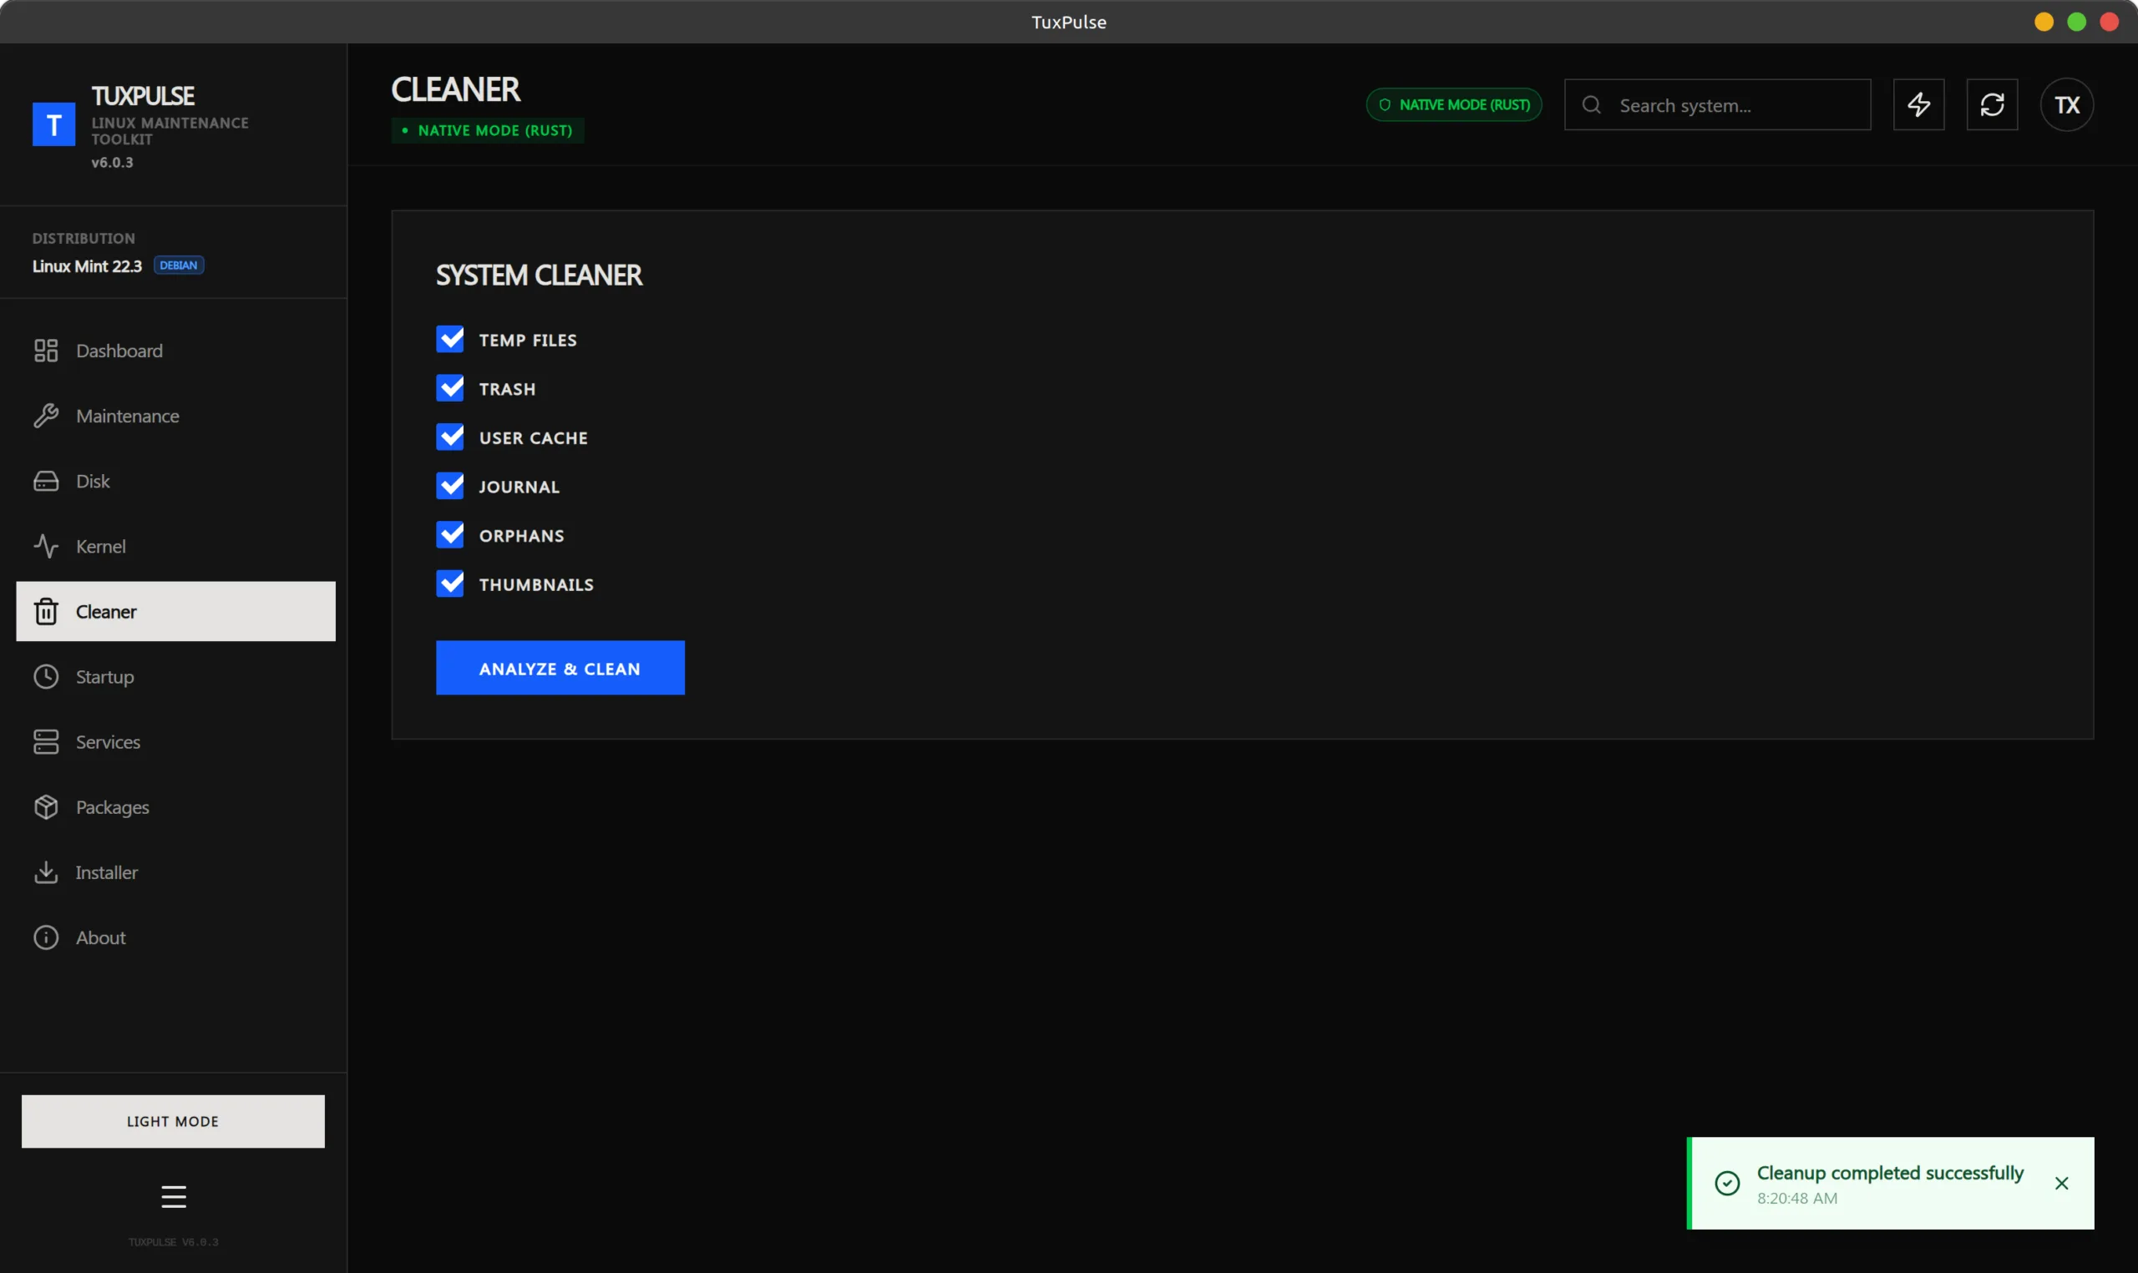Open the TX user avatar
This screenshot has height=1273, width=2138.
[x=2066, y=104]
